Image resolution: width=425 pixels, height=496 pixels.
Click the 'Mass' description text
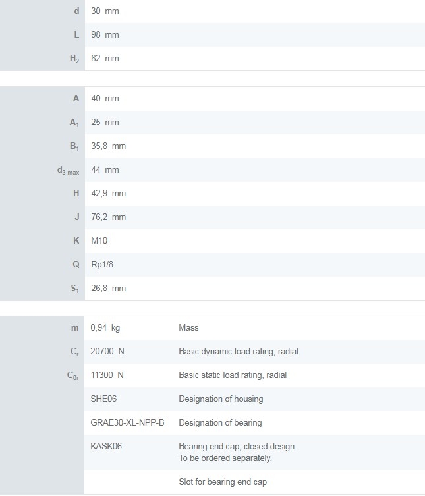pyautogui.click(x=188, y=328)
